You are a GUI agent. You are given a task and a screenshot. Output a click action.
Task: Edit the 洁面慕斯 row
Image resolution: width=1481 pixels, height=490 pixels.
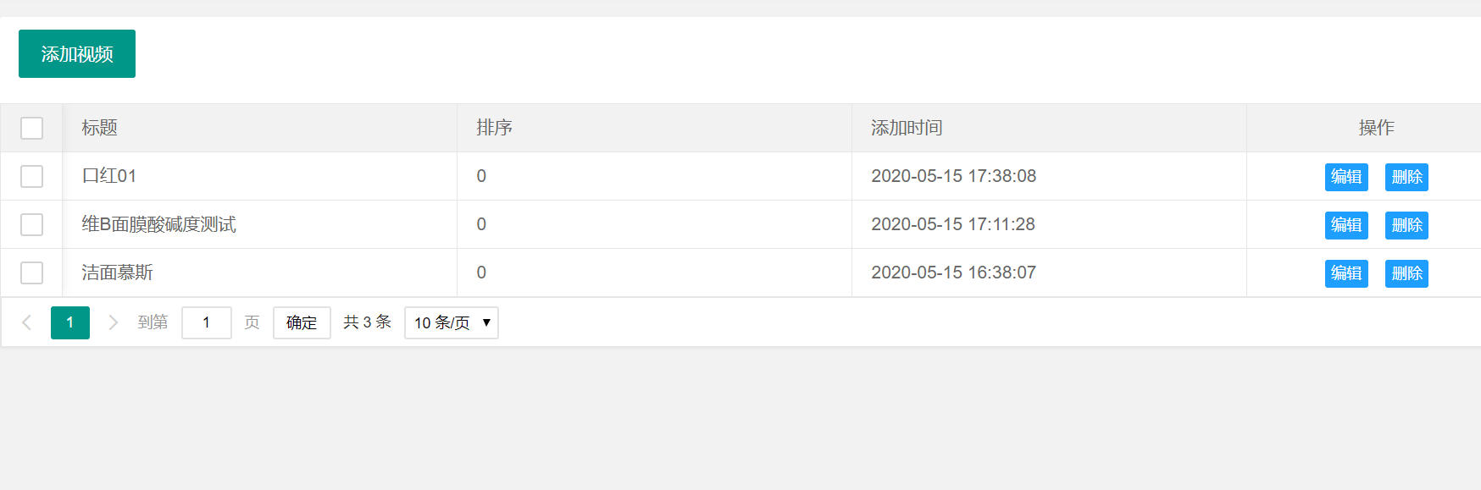pyautogui.click(x=1346, y=273)
